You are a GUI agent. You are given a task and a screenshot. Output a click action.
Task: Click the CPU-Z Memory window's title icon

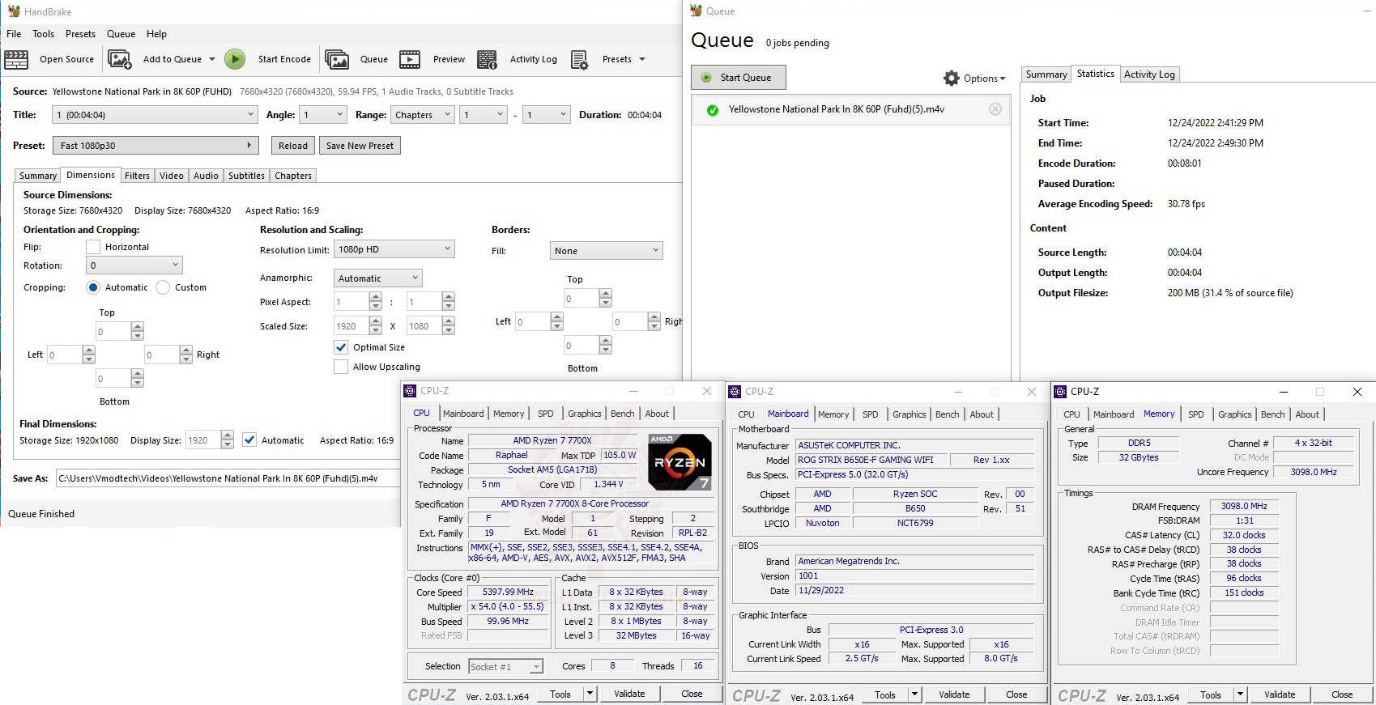pyautogui.click(x=1060, y=392)
